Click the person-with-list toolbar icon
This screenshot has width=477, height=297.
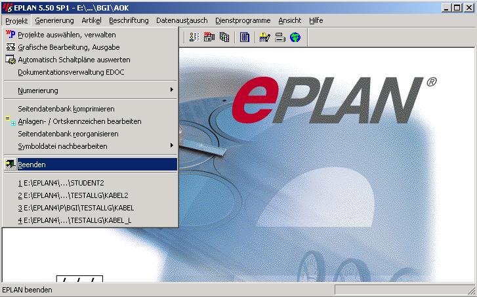(194, 37)
